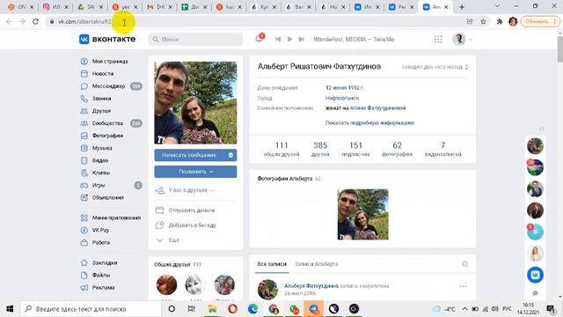Open the wife's profile link Алине Фатхутдиновой
This screenshot has height=317, width=563.
(377, 108)
